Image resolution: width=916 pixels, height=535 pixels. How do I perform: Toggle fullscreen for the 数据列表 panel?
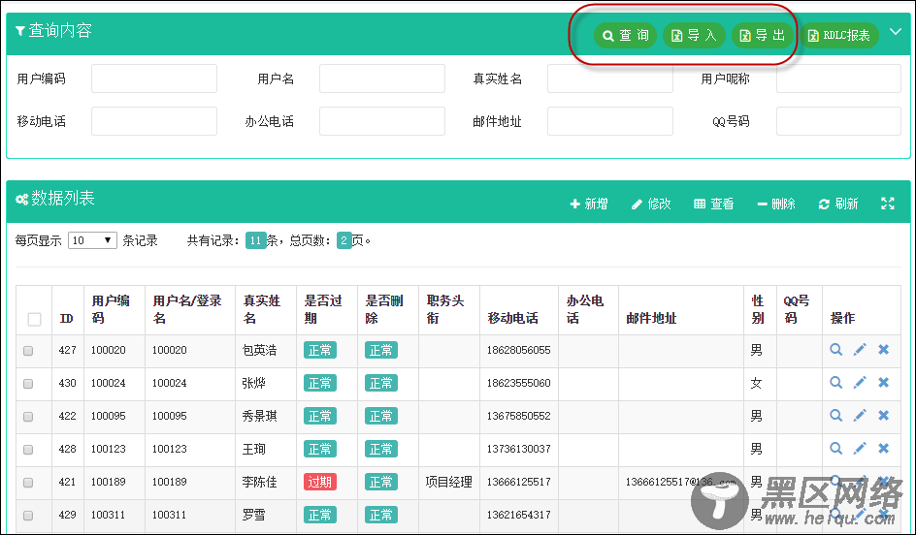coord(888,203)
